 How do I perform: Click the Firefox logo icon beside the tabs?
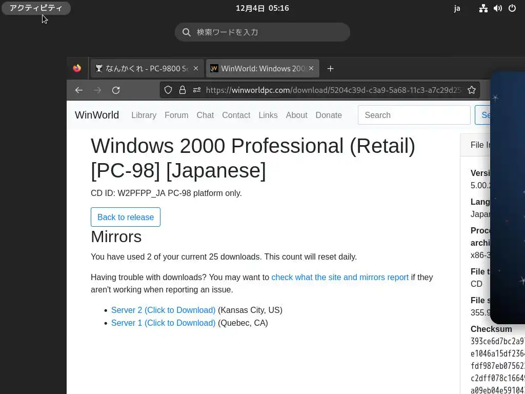(x=77, y=68)
